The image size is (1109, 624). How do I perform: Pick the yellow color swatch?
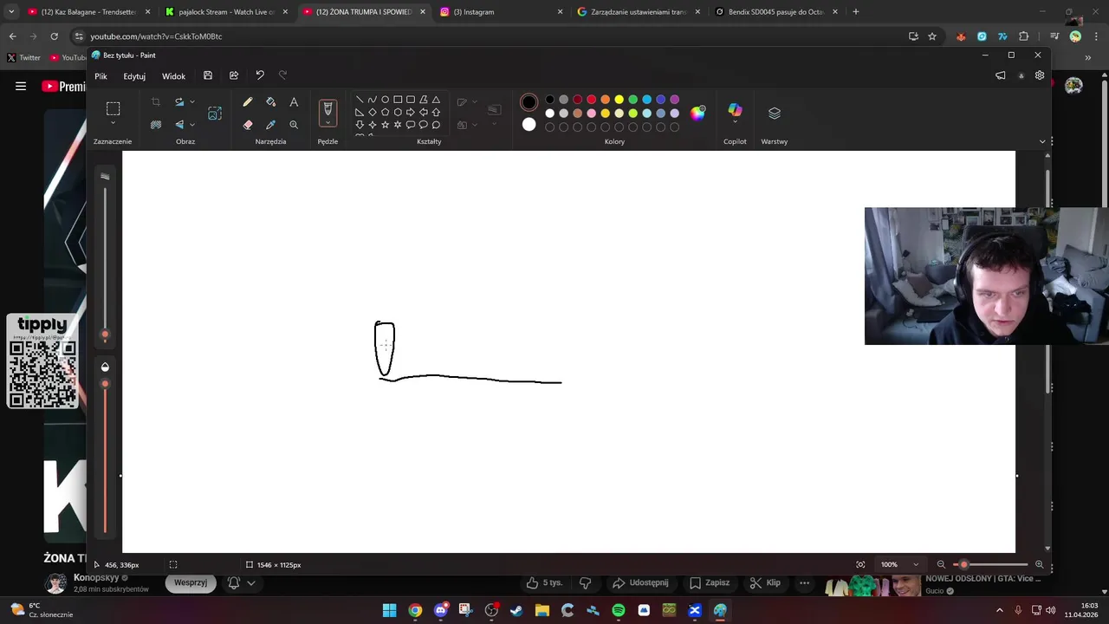(619, 100)
